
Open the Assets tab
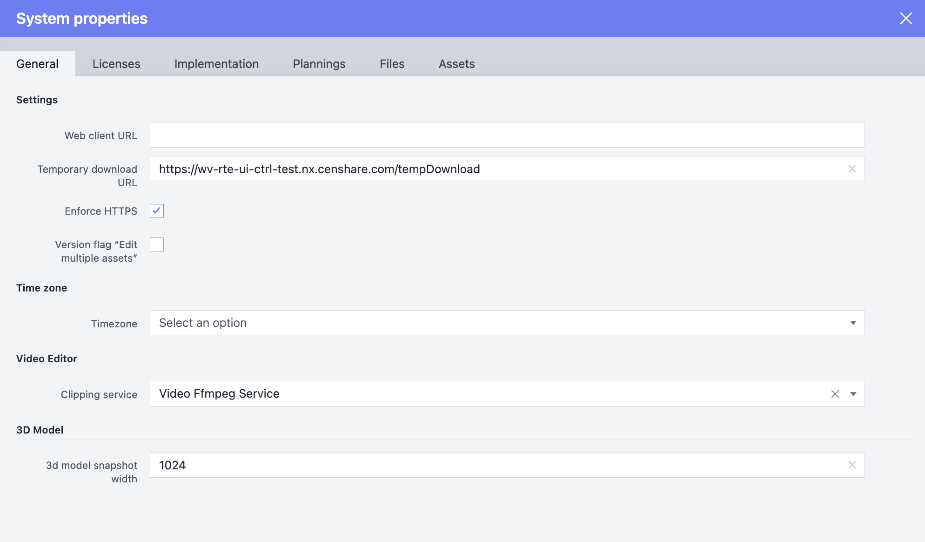tap(456, 64)
